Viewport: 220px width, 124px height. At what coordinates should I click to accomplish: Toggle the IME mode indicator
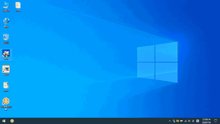click(x=198, y=121)
